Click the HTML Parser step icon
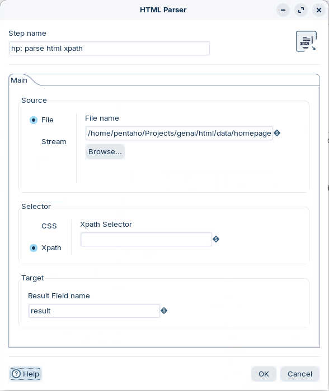This screenshot has width=329, height=391. tap(306, 41)
